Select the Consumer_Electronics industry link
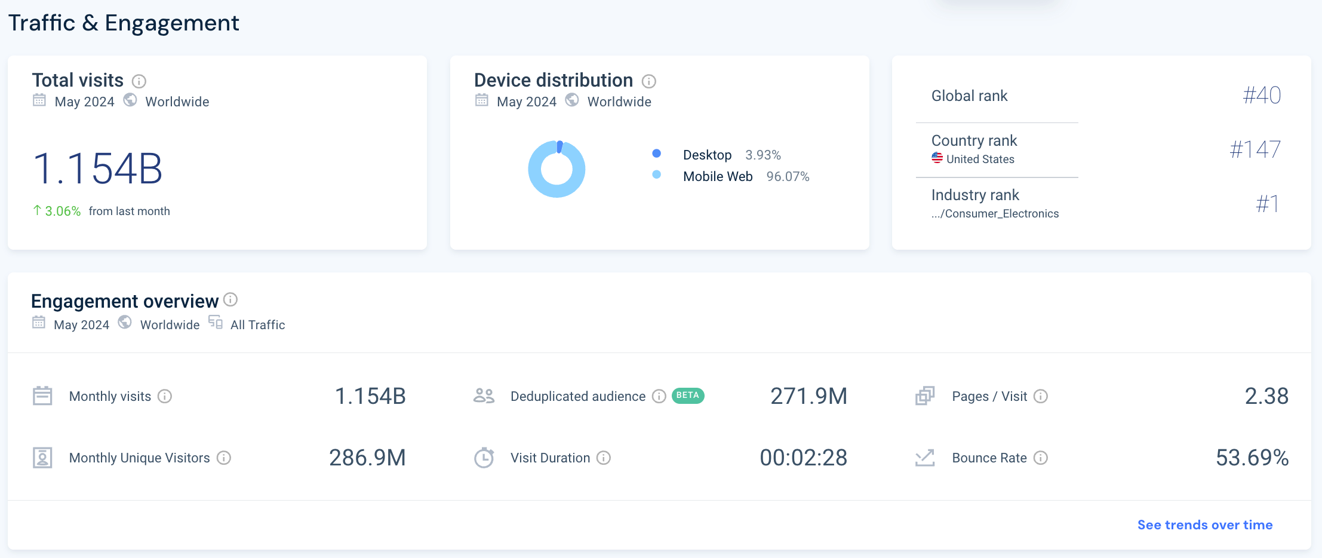Image resolution: width=1322 pixels, height=558 pixels. (x=995, y=213)
